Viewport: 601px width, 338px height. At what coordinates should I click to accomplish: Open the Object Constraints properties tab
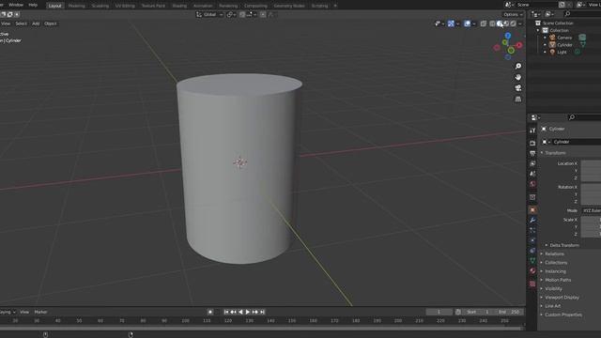point(532,251)
